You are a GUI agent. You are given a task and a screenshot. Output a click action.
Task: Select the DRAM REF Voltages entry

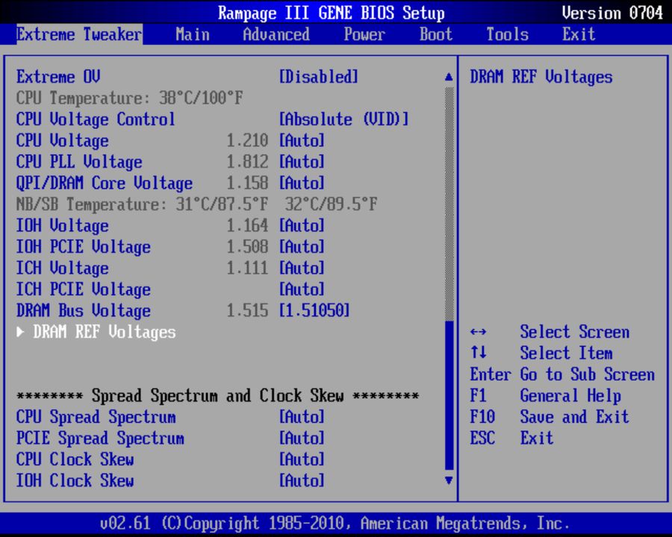pos(105,333)
